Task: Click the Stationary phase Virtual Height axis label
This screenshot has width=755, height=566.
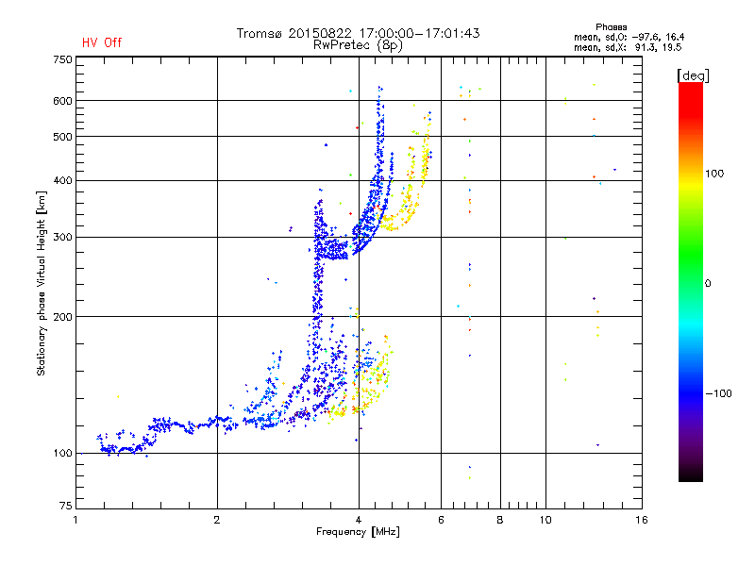Action: (x=41, y=284)
